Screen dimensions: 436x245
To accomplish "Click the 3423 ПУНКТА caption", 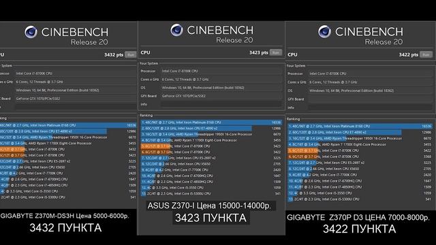I will 211,218.
